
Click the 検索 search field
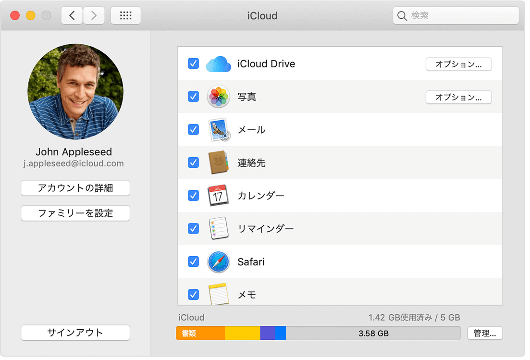tap(456, 15)
